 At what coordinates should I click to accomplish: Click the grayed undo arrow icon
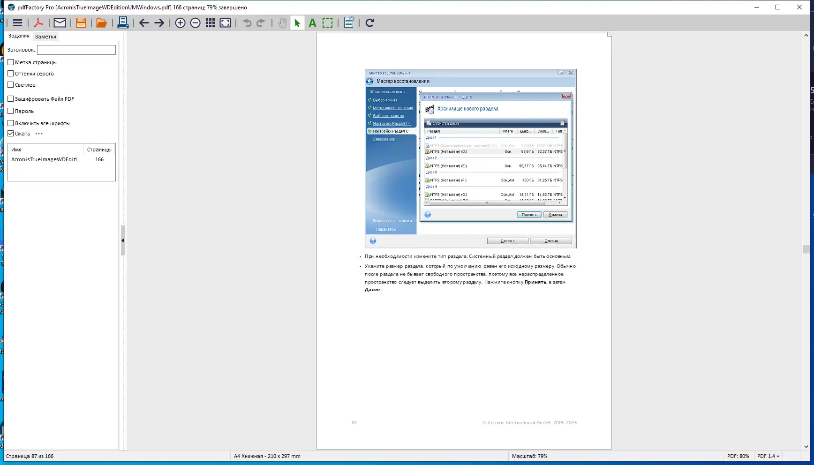click(247, 23)
